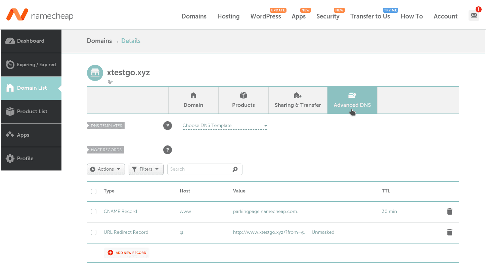Open the Hosting top menu
This screenshot has width=486, height=264.
click(x=228, y=16)
